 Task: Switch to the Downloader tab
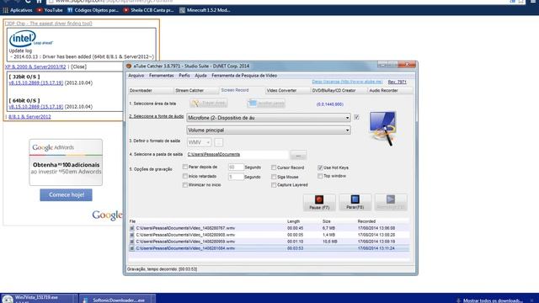pos(150,90)
